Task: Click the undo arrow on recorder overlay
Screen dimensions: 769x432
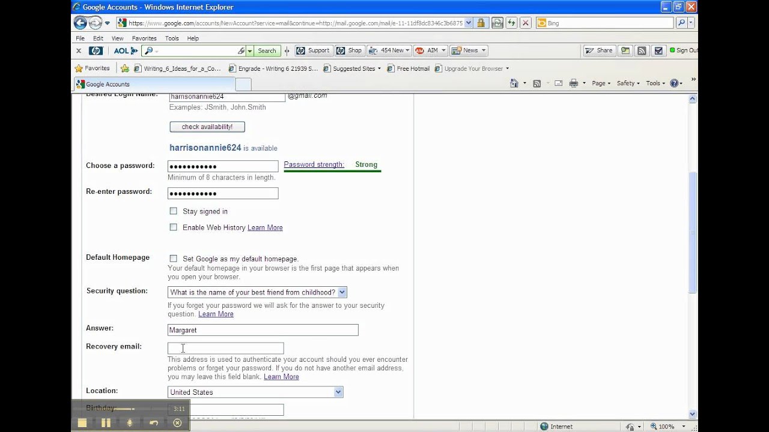Action: click(x=154, y=423)
